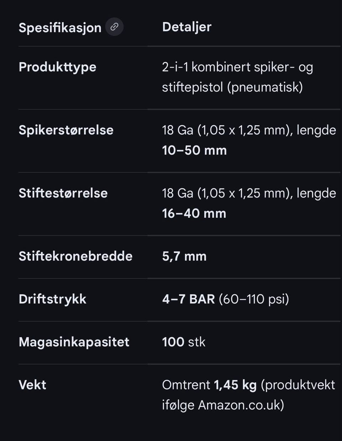Click the '5,7 mm' crown width value

(184, 256)
